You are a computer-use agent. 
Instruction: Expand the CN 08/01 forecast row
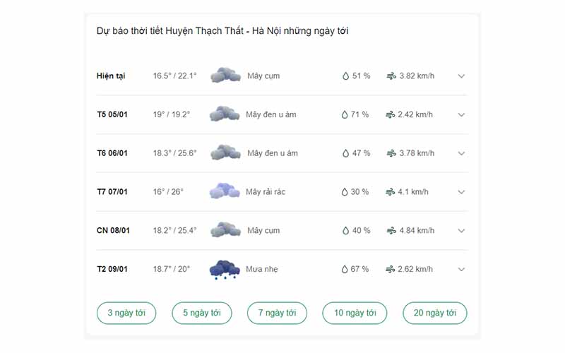pyautogui.click(x=461, y=231)
